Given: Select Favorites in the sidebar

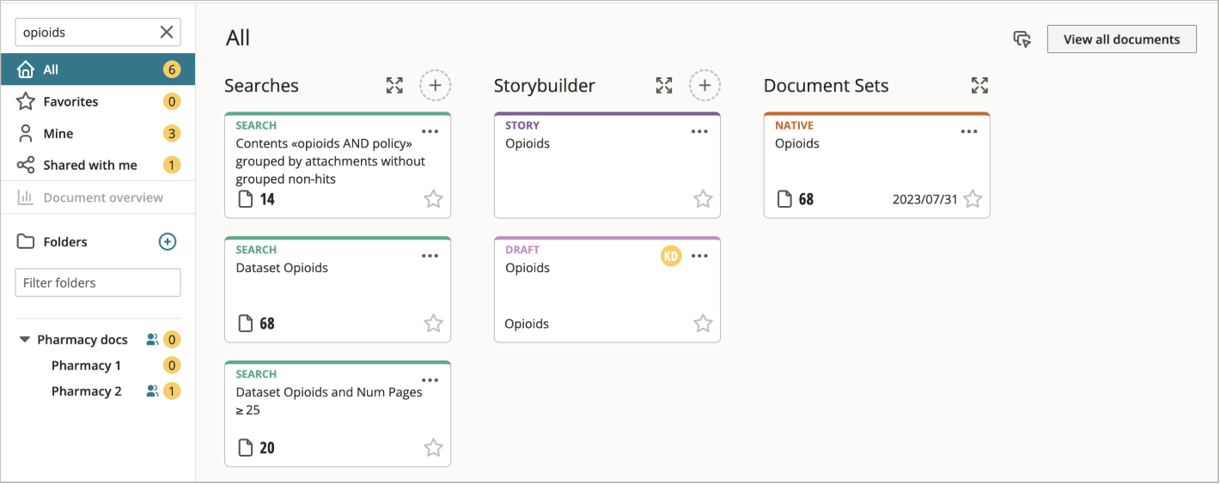Looking at the screenshot, I should click(x=98, y=101).
